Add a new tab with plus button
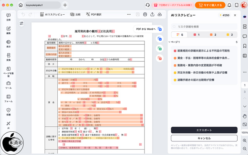Image resolution: width=248 pixels, height=155 pixels. pyautogui.click(x=65, y=5)
